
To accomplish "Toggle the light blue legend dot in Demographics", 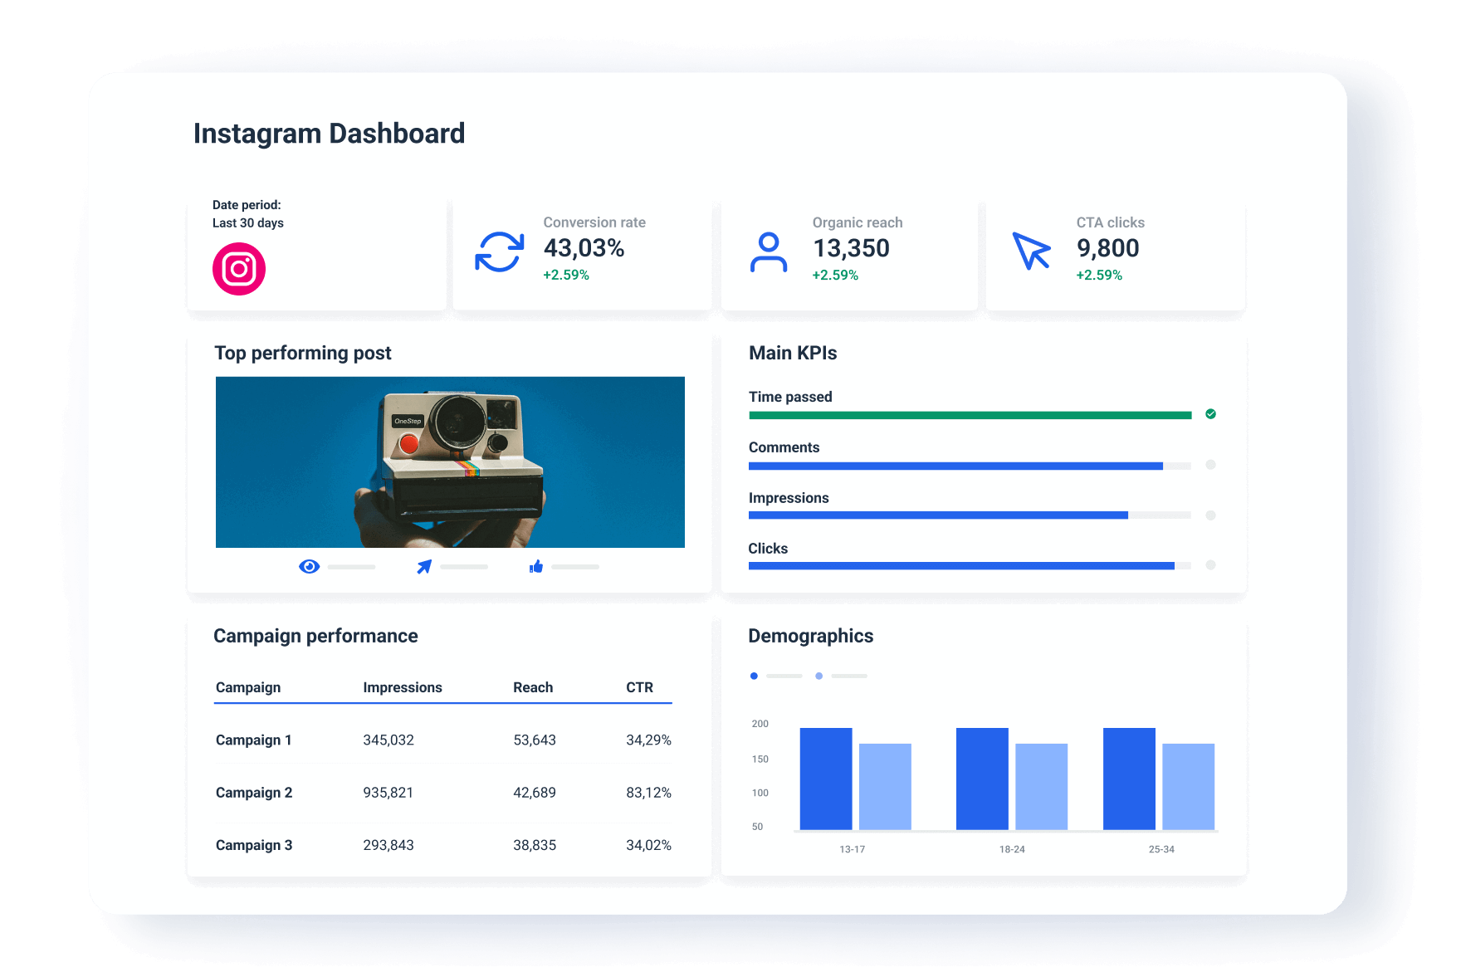I will [x=819, y=676].
